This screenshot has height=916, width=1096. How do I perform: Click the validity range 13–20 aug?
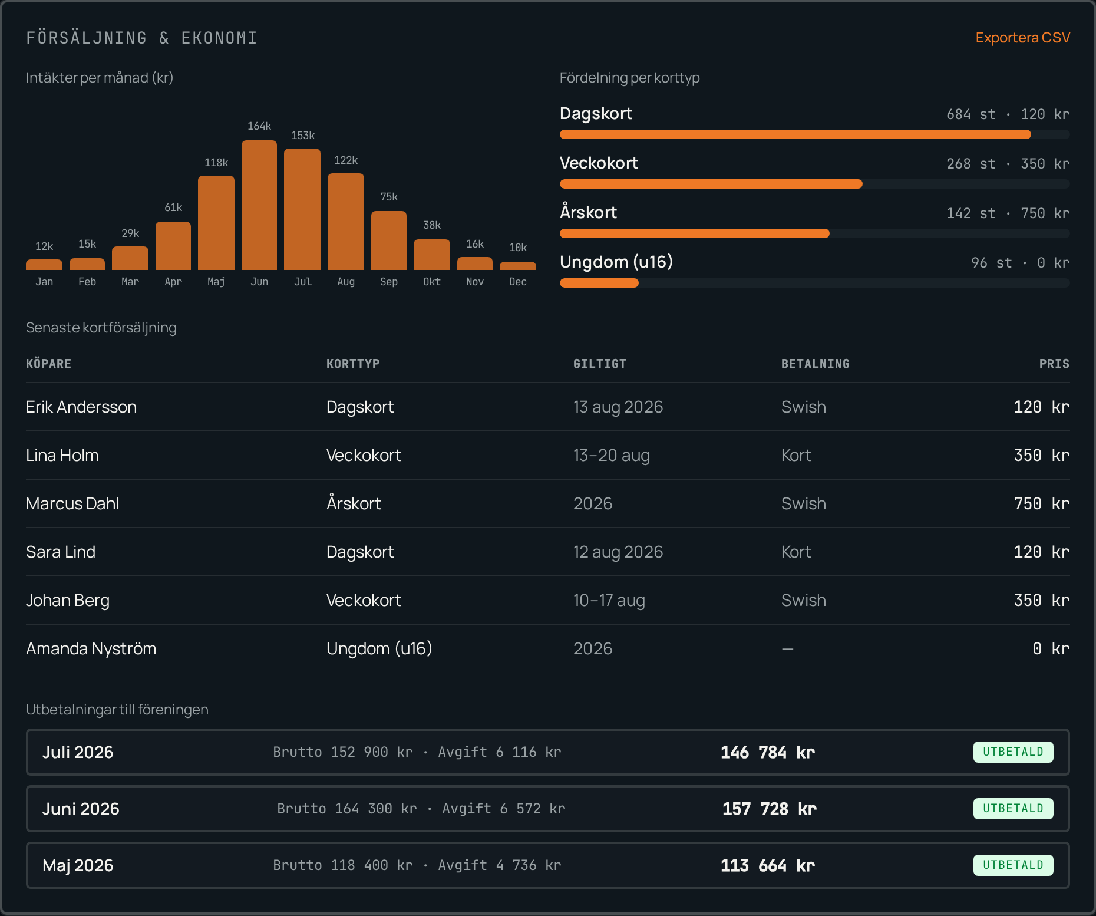tap(612, 455)
